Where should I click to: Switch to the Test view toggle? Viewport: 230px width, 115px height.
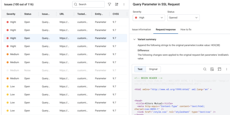[140, 69]
